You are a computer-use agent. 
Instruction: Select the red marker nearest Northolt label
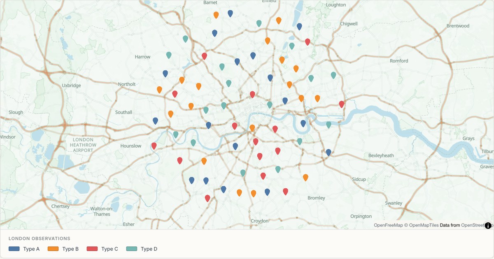175,94
